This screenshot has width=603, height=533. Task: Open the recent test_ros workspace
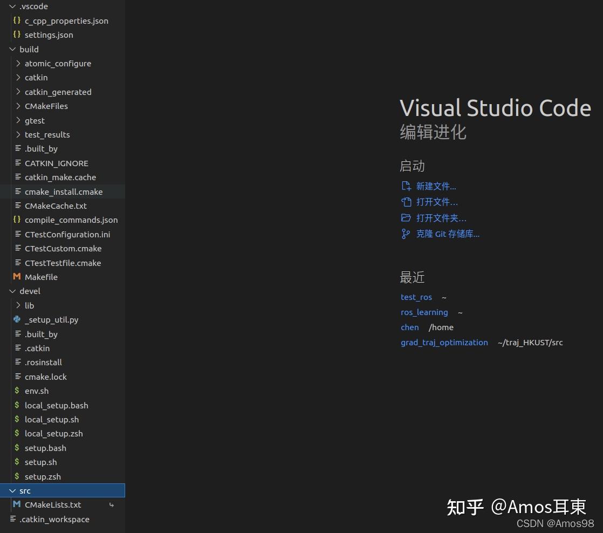[416, 297]
